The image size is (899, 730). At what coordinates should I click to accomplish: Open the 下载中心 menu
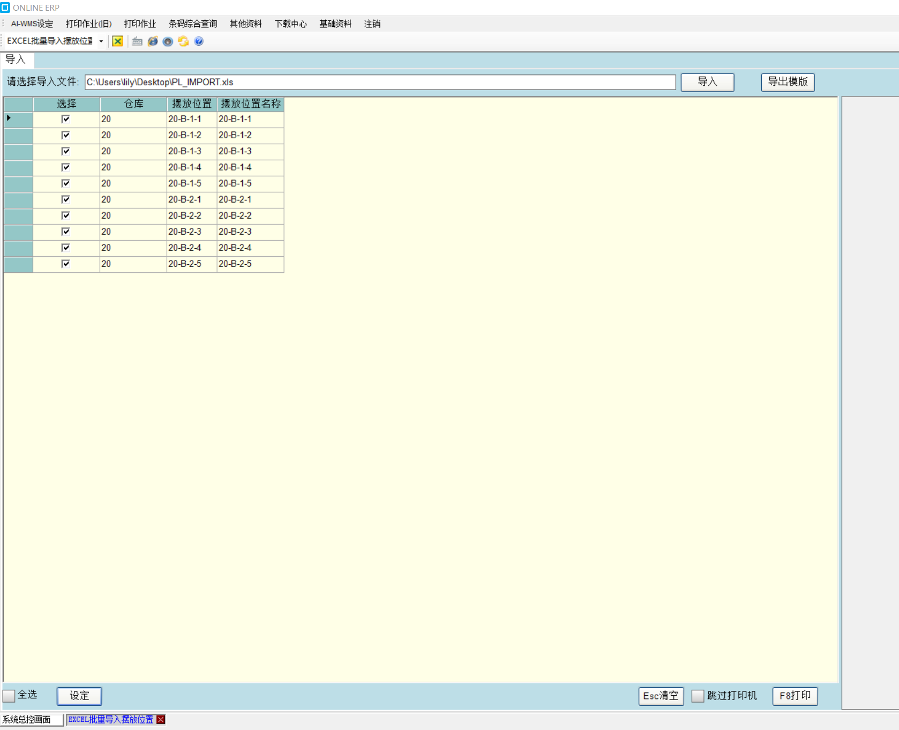(x=290, y=24)
